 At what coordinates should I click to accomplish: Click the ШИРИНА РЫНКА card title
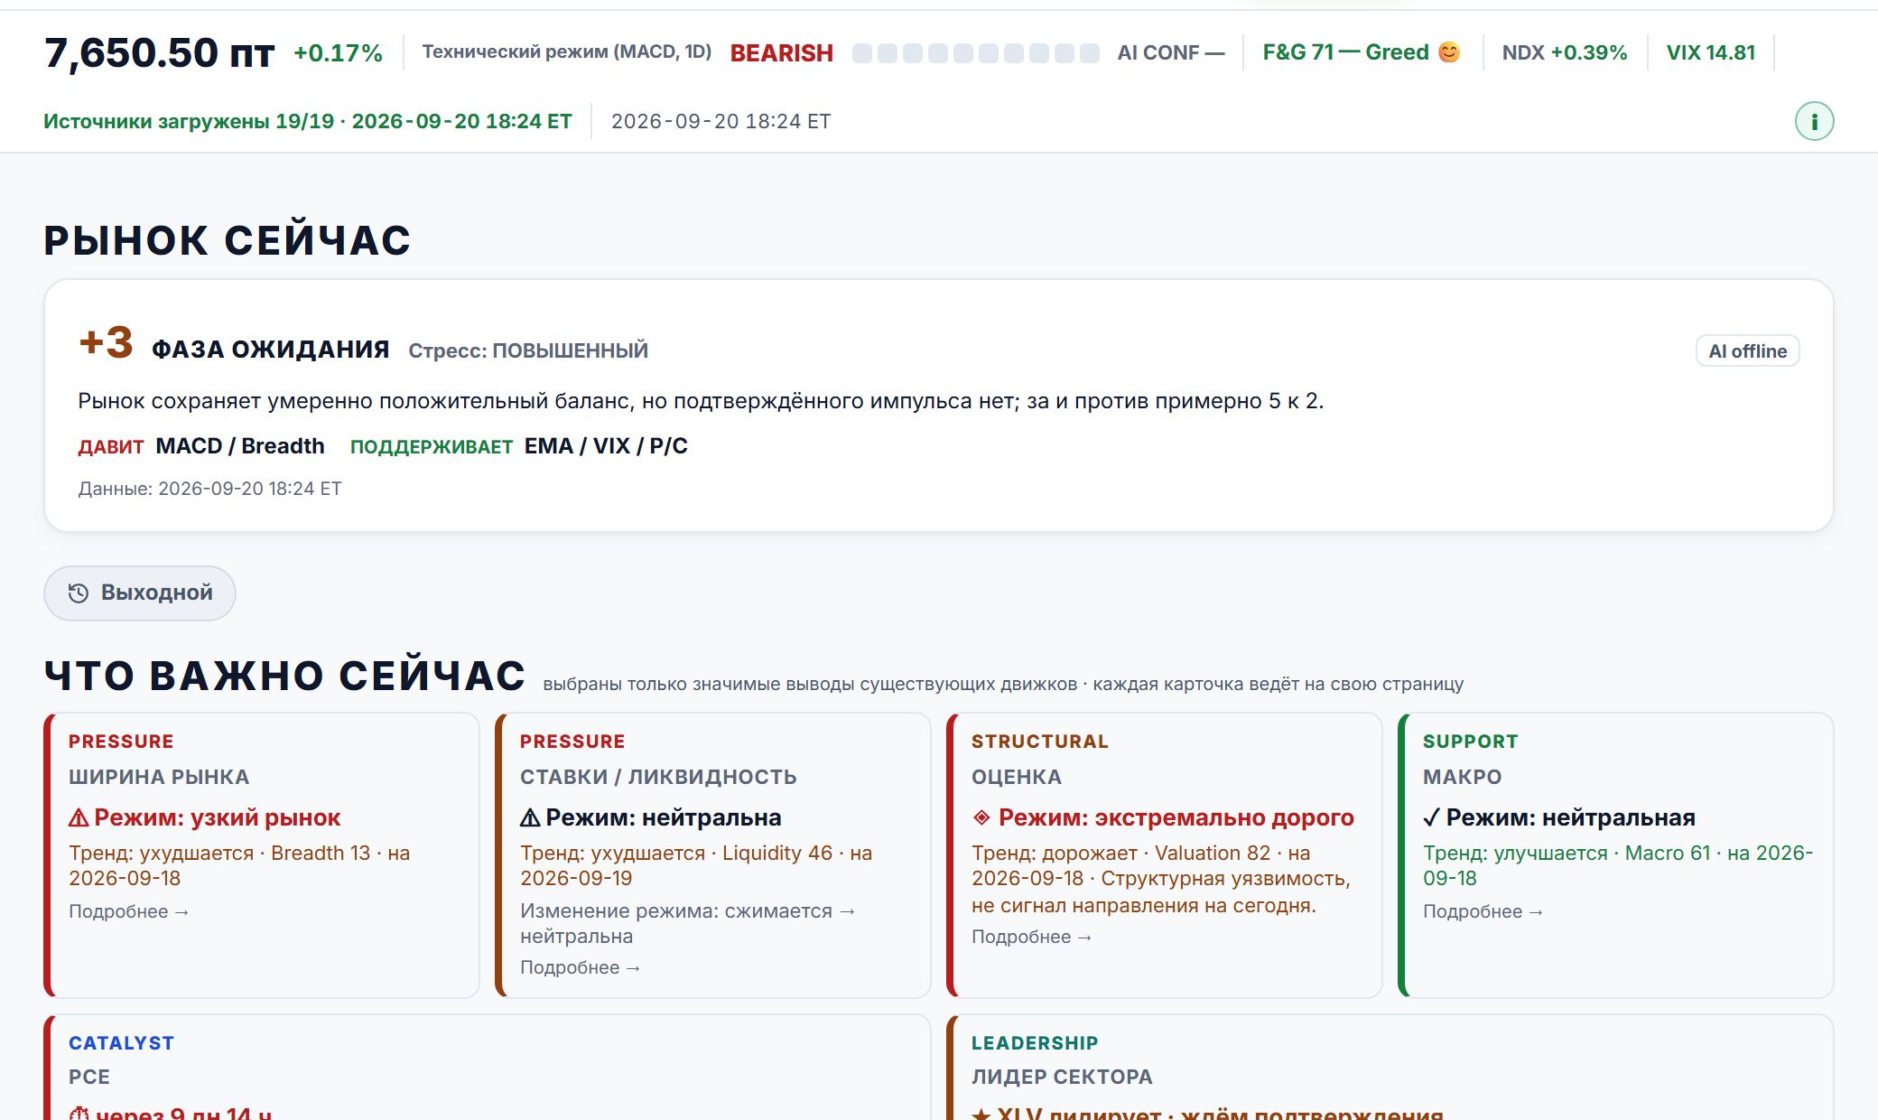pos(159,777)
